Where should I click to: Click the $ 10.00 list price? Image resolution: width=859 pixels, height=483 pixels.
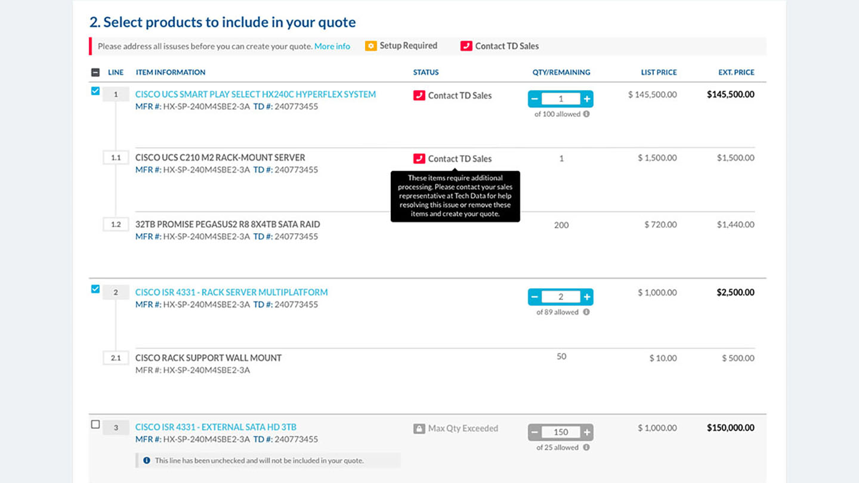coord(663,358)
